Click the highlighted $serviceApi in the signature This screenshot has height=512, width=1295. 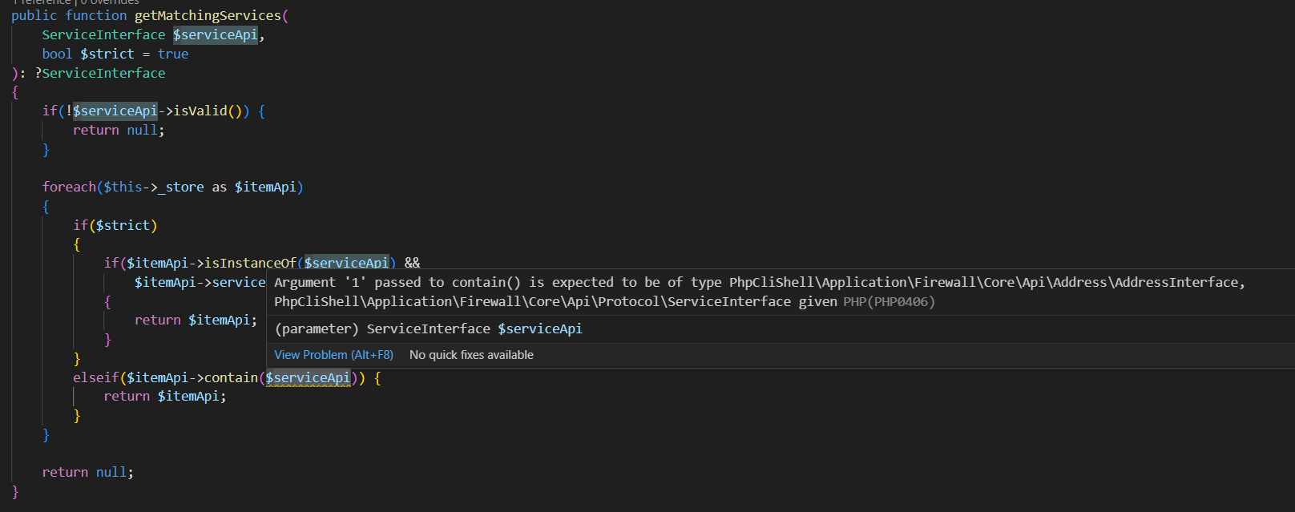[215, 34]
